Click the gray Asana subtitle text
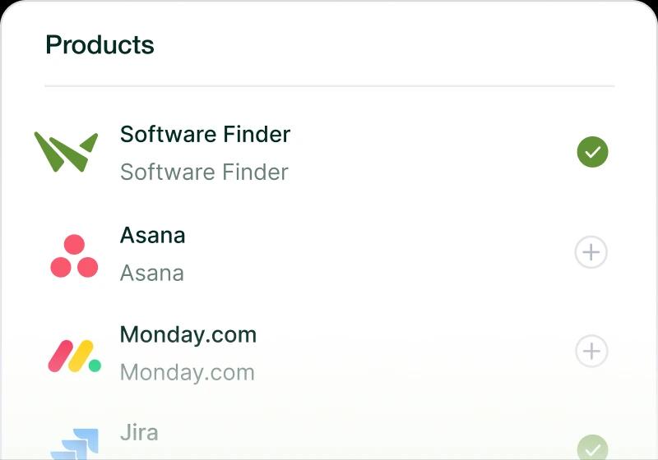658x460 pixels. [x=152, y=274]
